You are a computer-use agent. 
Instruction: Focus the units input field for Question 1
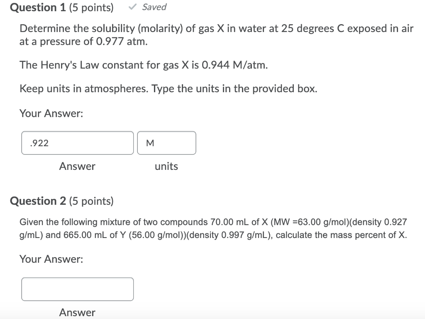click(x=166, y=143)
